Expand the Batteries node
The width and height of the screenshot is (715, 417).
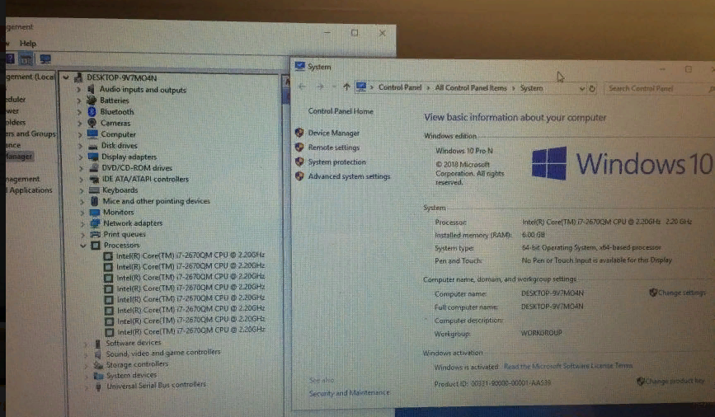pos(79,101)
